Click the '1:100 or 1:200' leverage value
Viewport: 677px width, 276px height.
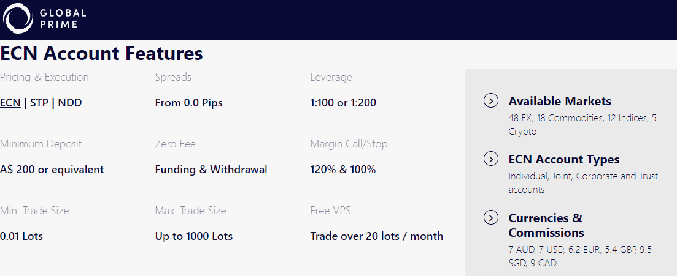(343, 103)
